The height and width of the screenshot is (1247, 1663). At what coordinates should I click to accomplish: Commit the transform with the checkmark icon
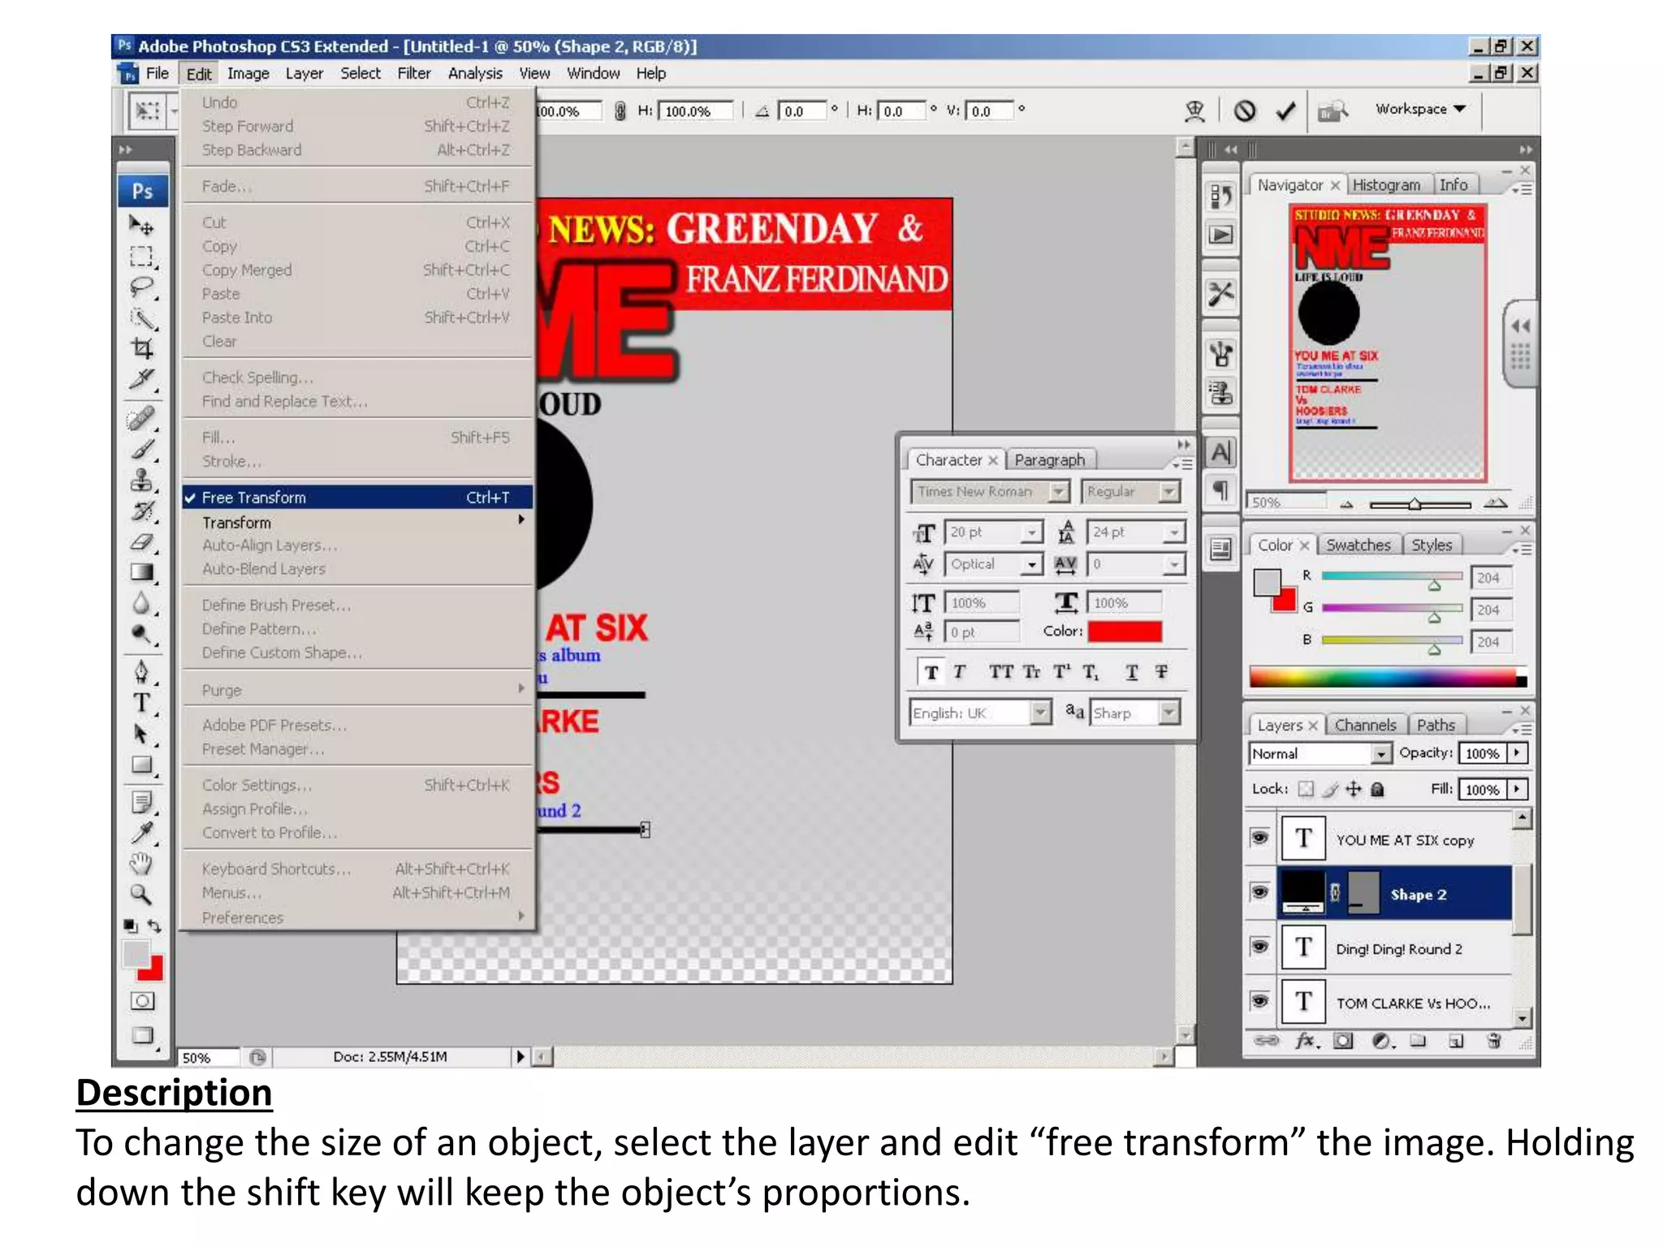(1285, 110)
